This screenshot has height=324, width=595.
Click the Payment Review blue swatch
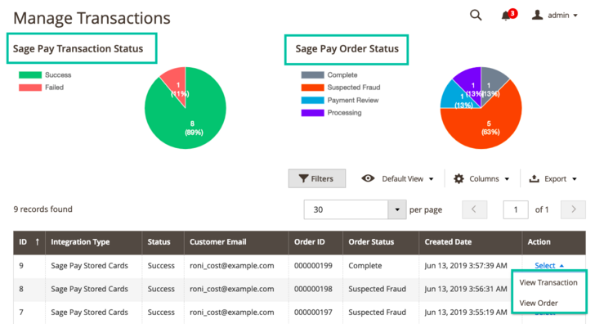(312, 101)
